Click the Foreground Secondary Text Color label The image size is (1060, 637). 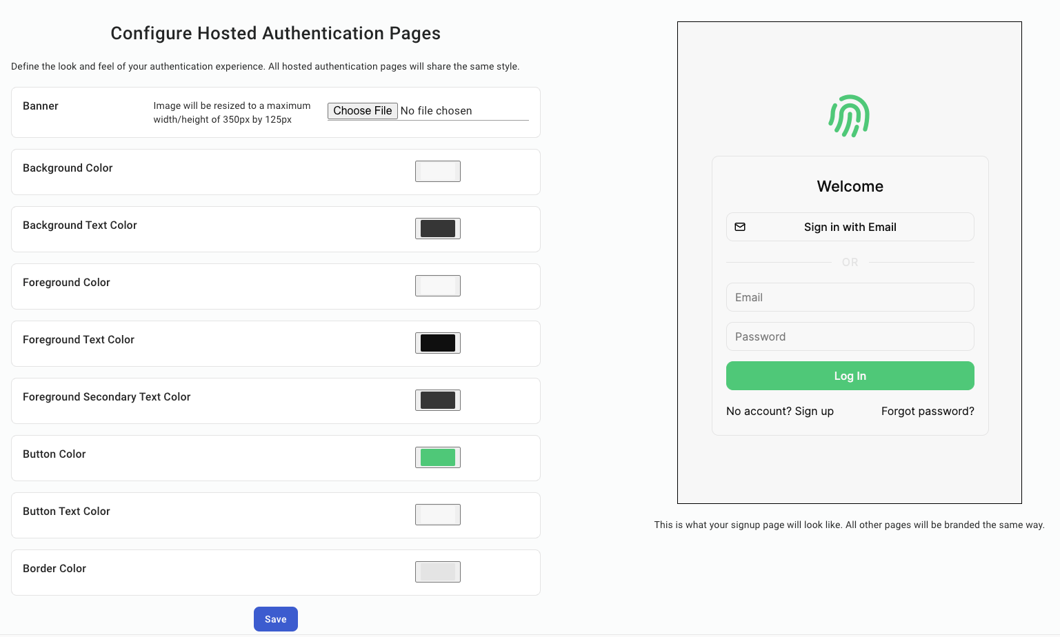click(x=107, y=397)
